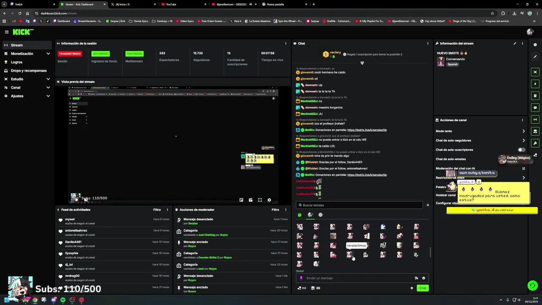Open Chrome from the Windows taskbar
Viewport: 542px width, 305px height.
(35, 300)
